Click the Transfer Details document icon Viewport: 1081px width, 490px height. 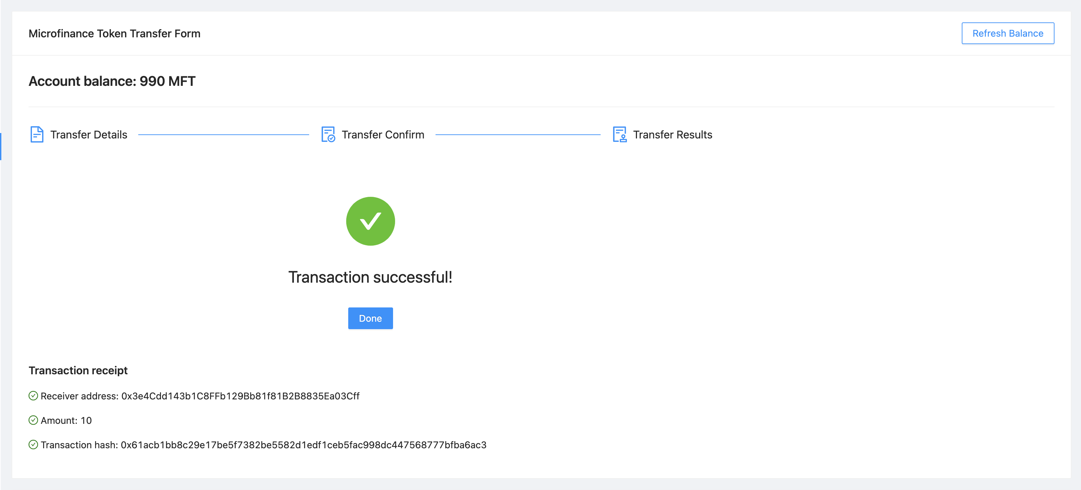coord(37,135)
